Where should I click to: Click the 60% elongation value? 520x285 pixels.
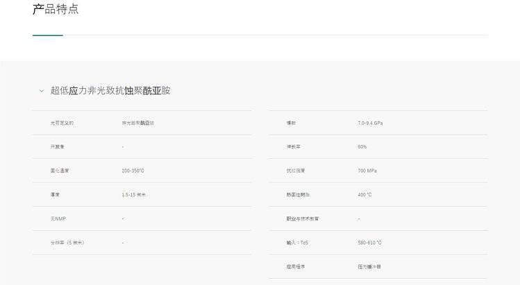[362, 147]
